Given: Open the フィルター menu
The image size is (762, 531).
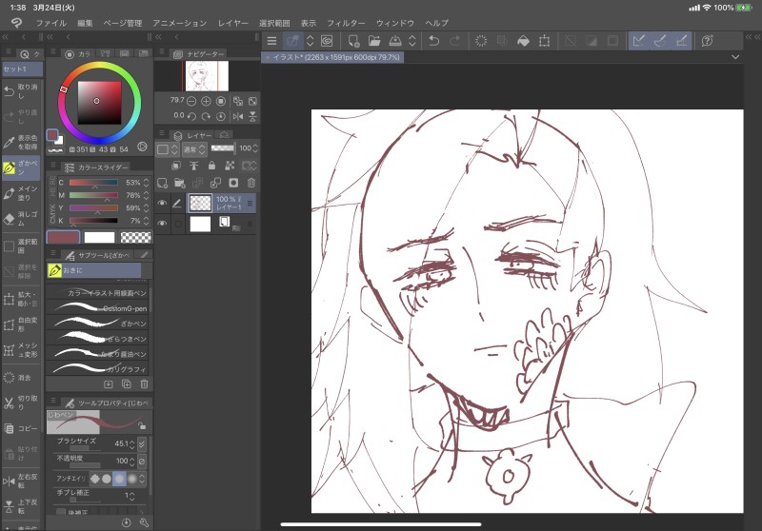Looking at the screenshot, I should [346, 22].
